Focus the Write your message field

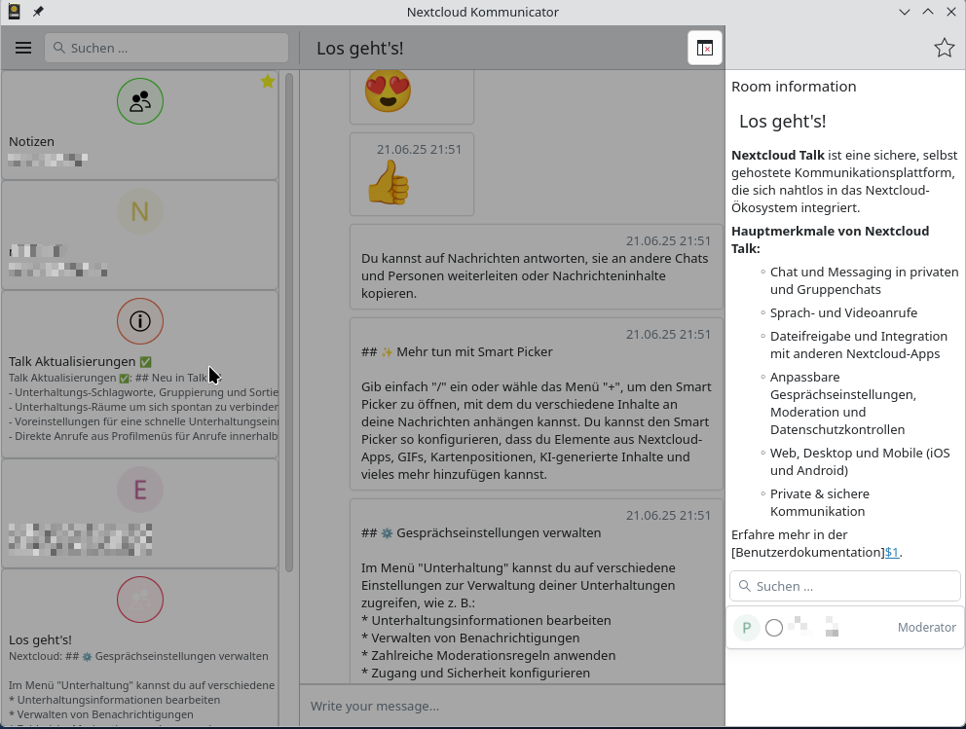point(512,707)
